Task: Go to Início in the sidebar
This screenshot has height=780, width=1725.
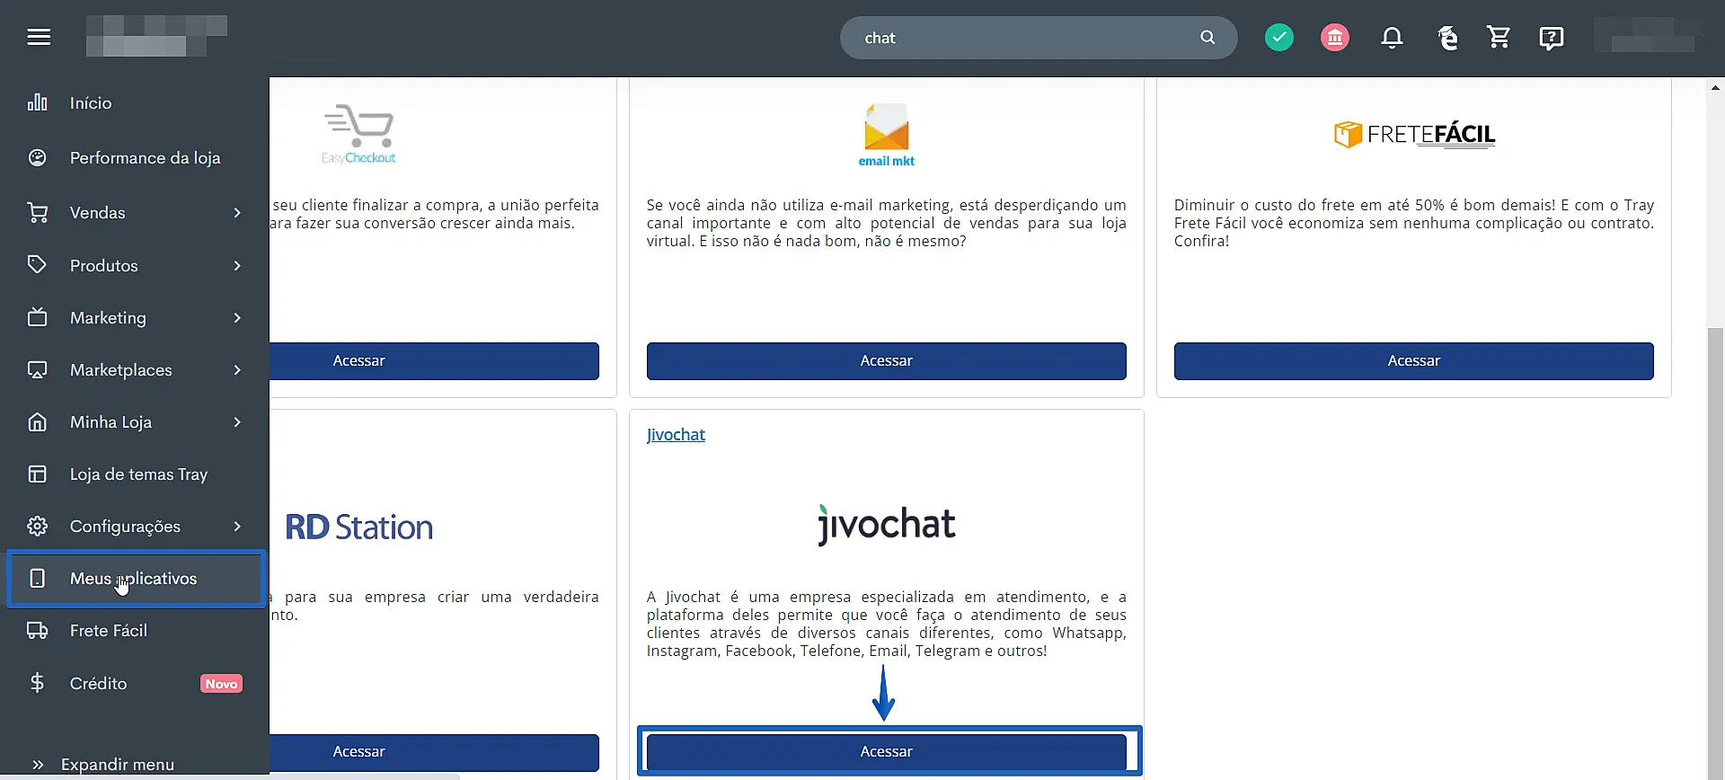Action: tap(135, 102)
